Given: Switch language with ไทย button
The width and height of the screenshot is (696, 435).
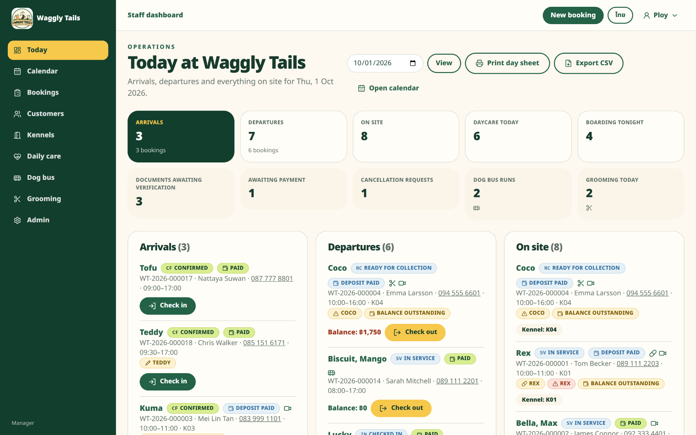Looking at the screenshot, I should point(620,15).
